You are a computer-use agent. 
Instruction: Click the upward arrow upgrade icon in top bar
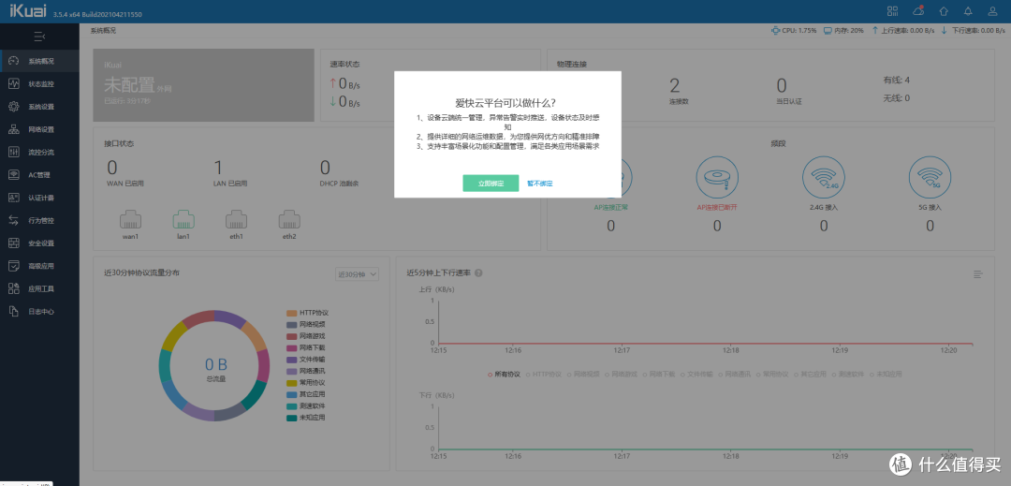[x=944, y=11]
